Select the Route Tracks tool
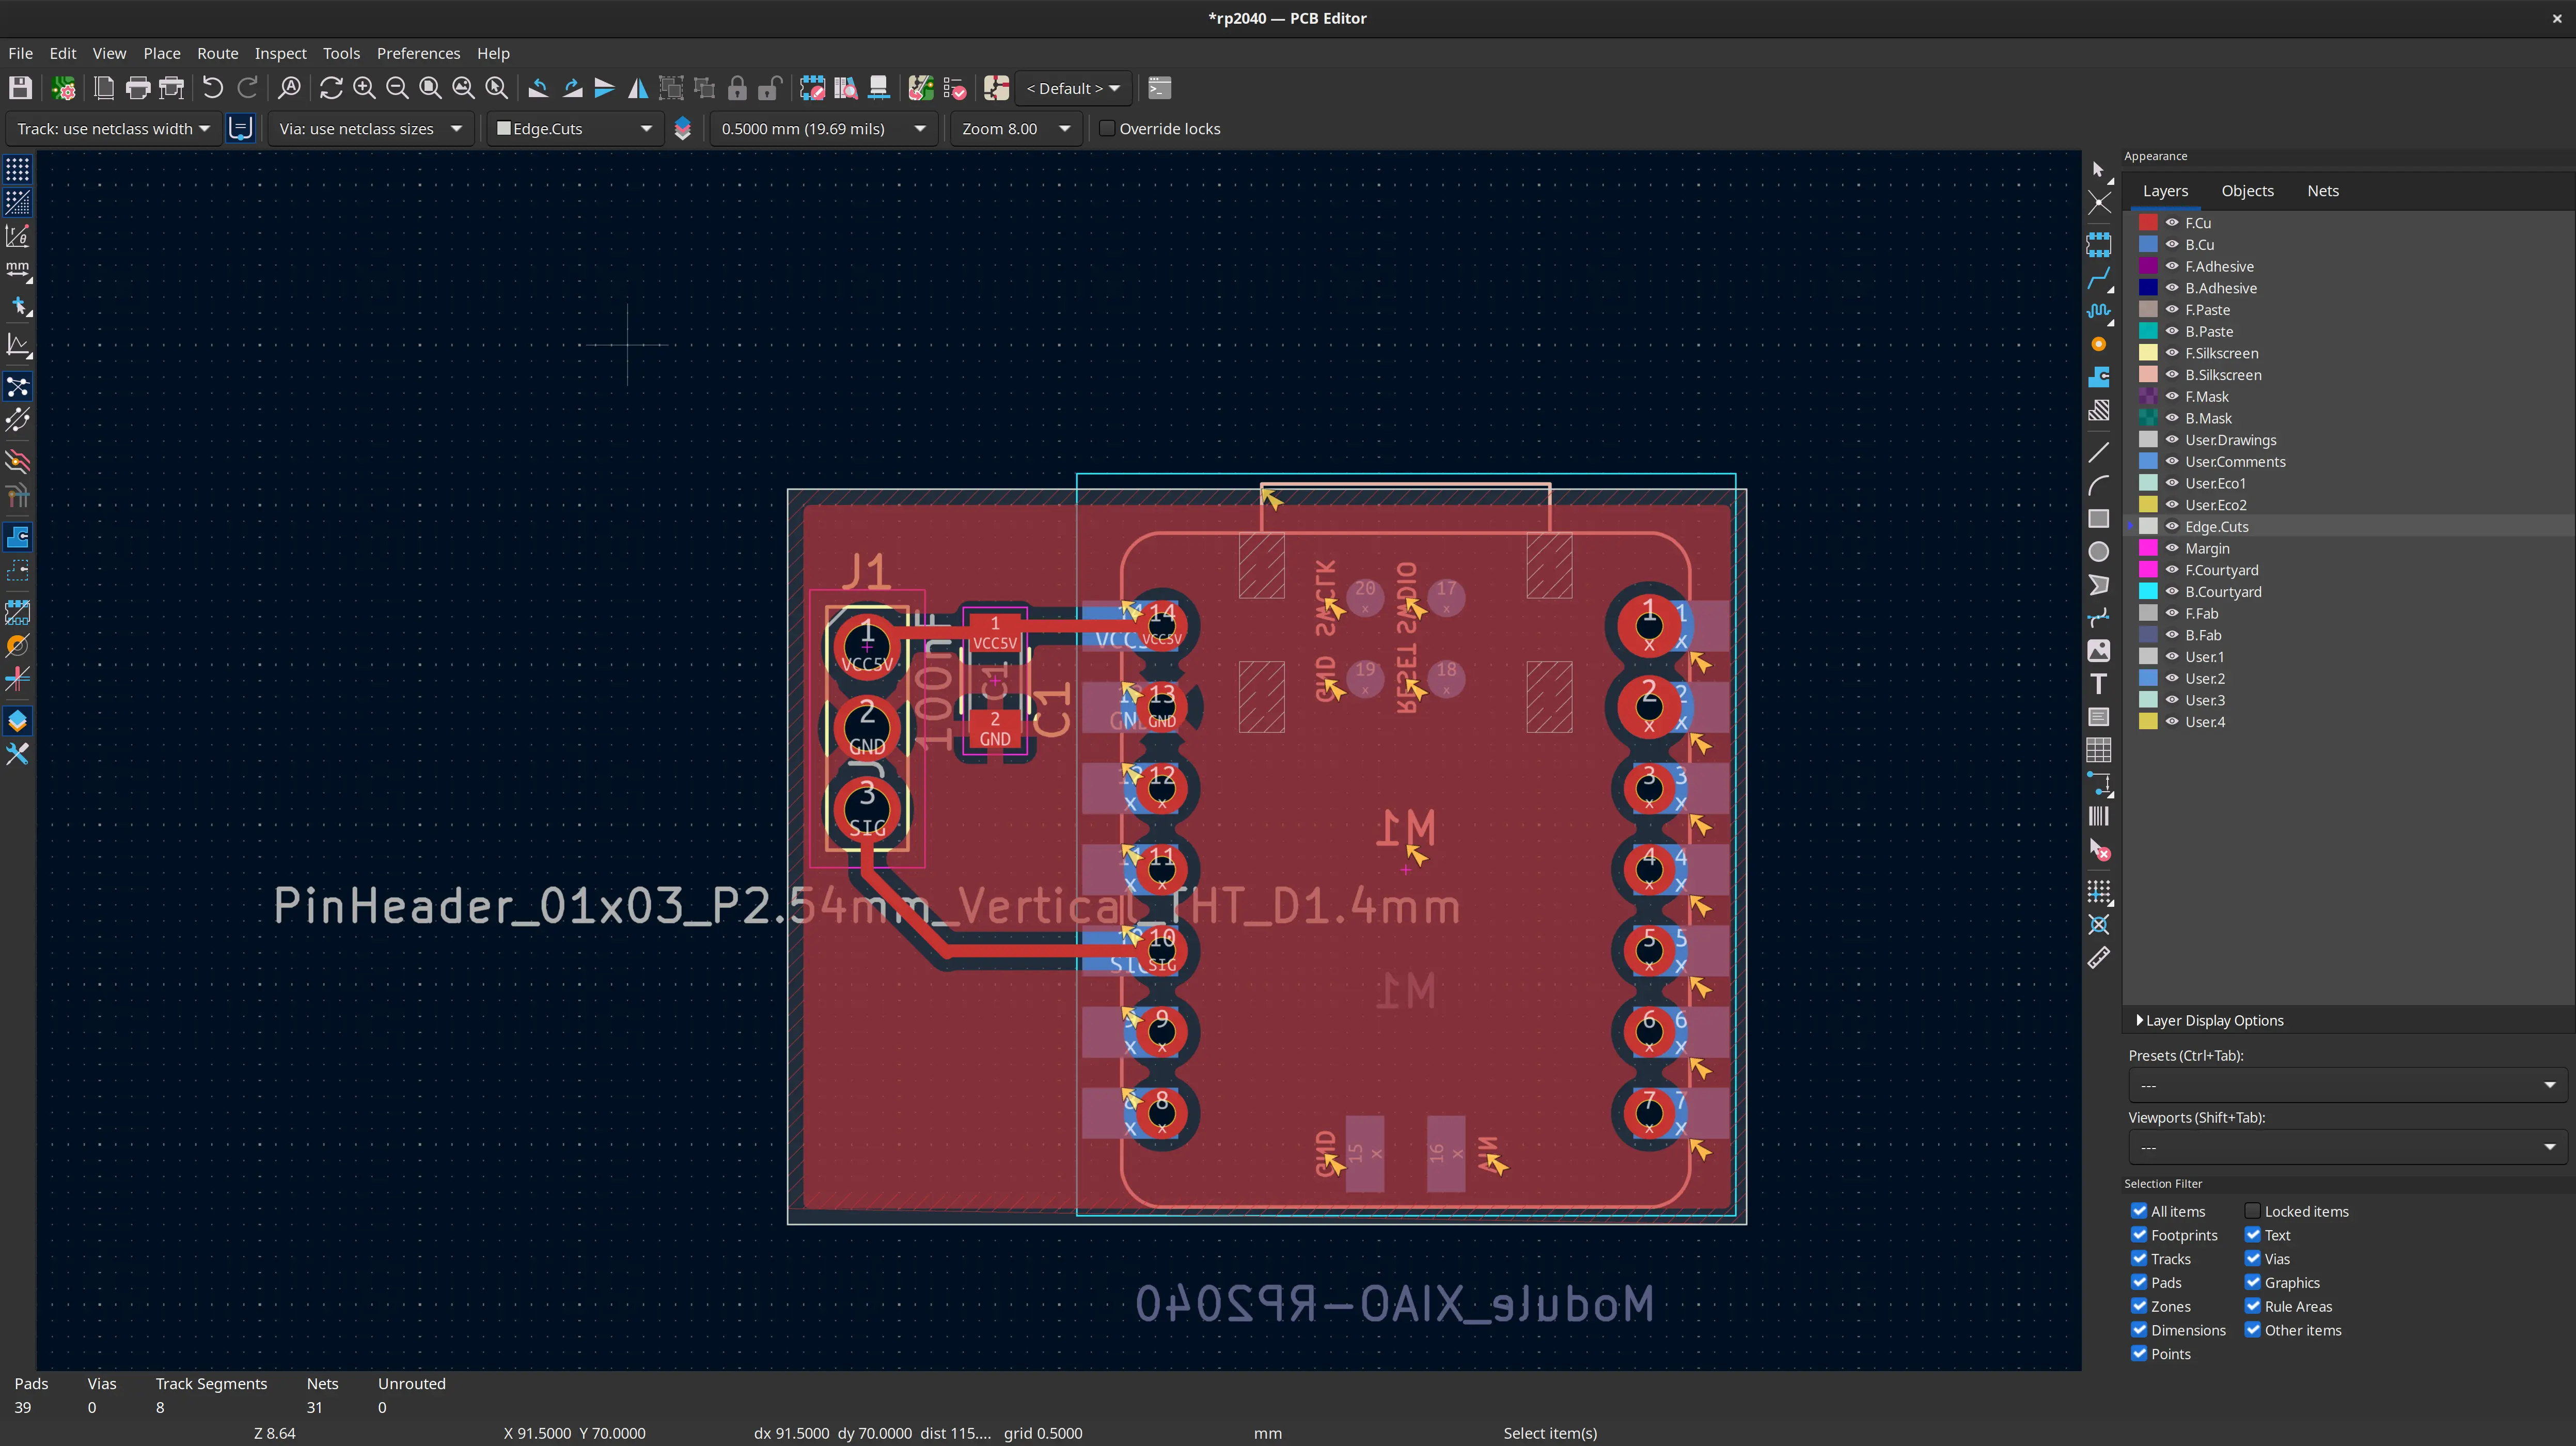The image size is (2576, 1446). (2098, 278)
